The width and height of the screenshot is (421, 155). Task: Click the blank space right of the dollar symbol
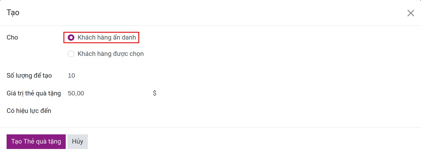coord(258,93)
